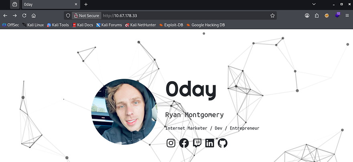Open the Facebook profile icon
Image resolution: width=353 pixels, height=162 pixels.
pyautogui.click(x=184, y=143)
